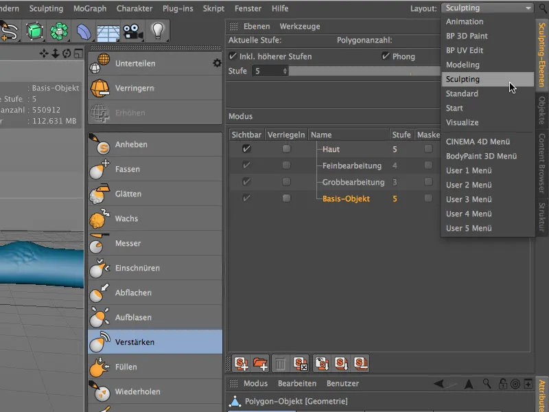Click the blue deformer icon
The width and height of the screenshot is (549, 412).
[83, 32]
